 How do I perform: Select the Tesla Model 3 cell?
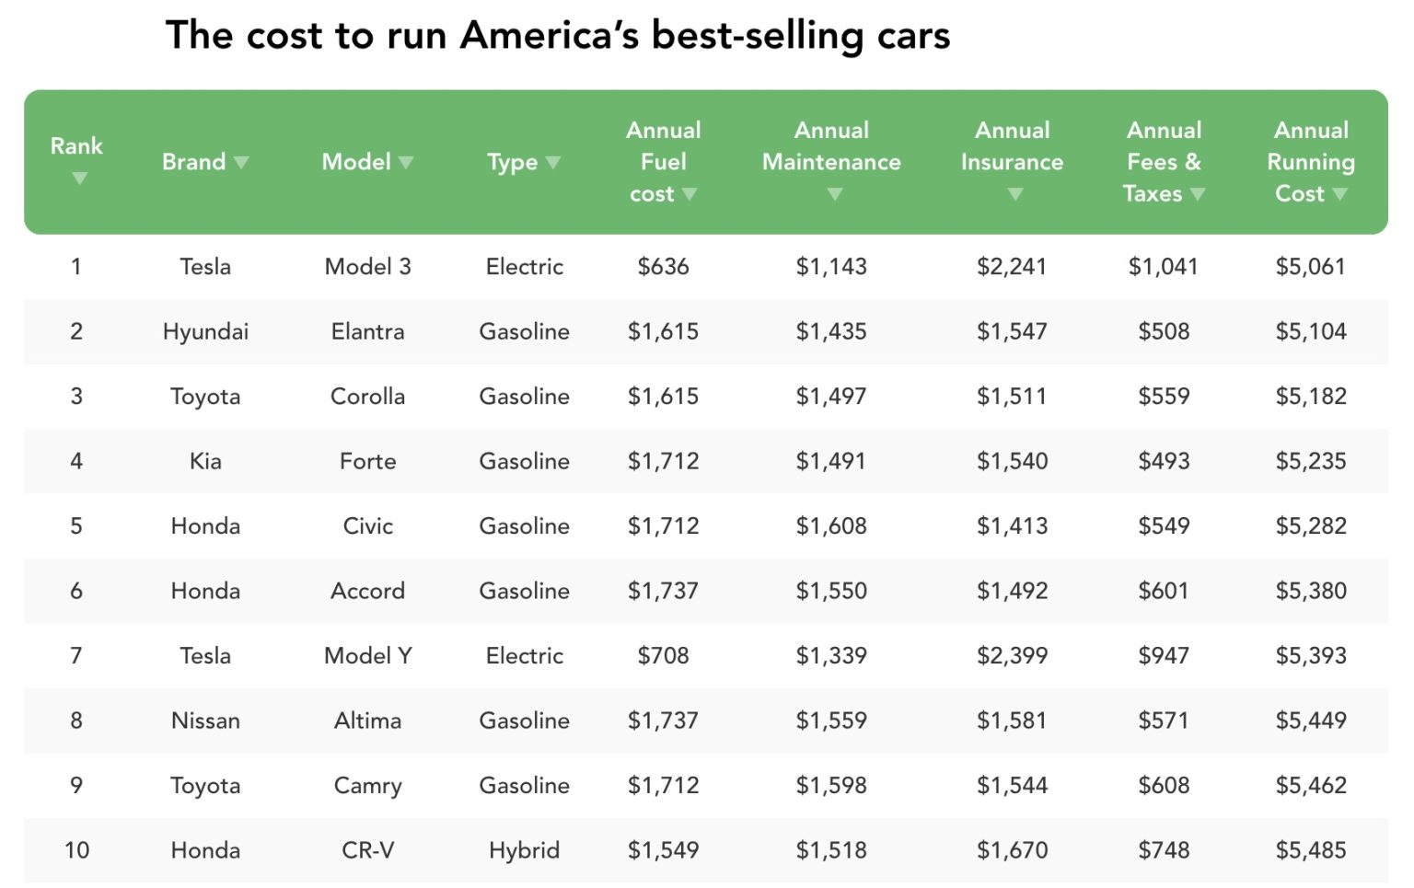tap(367, 267)
